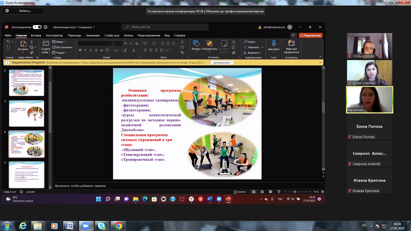The height and width of the screenshot is (231, 411).
Task: Click the Диктофон microphone icon
Action: point(274,43)
